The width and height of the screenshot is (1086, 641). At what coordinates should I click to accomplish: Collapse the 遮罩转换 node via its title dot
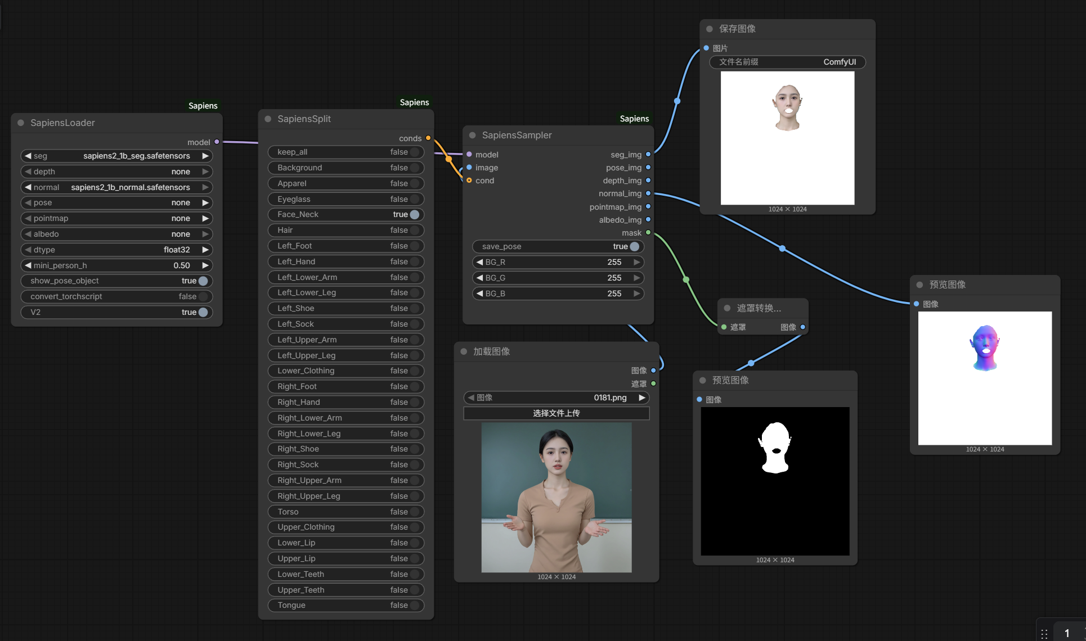pos(727,308)
